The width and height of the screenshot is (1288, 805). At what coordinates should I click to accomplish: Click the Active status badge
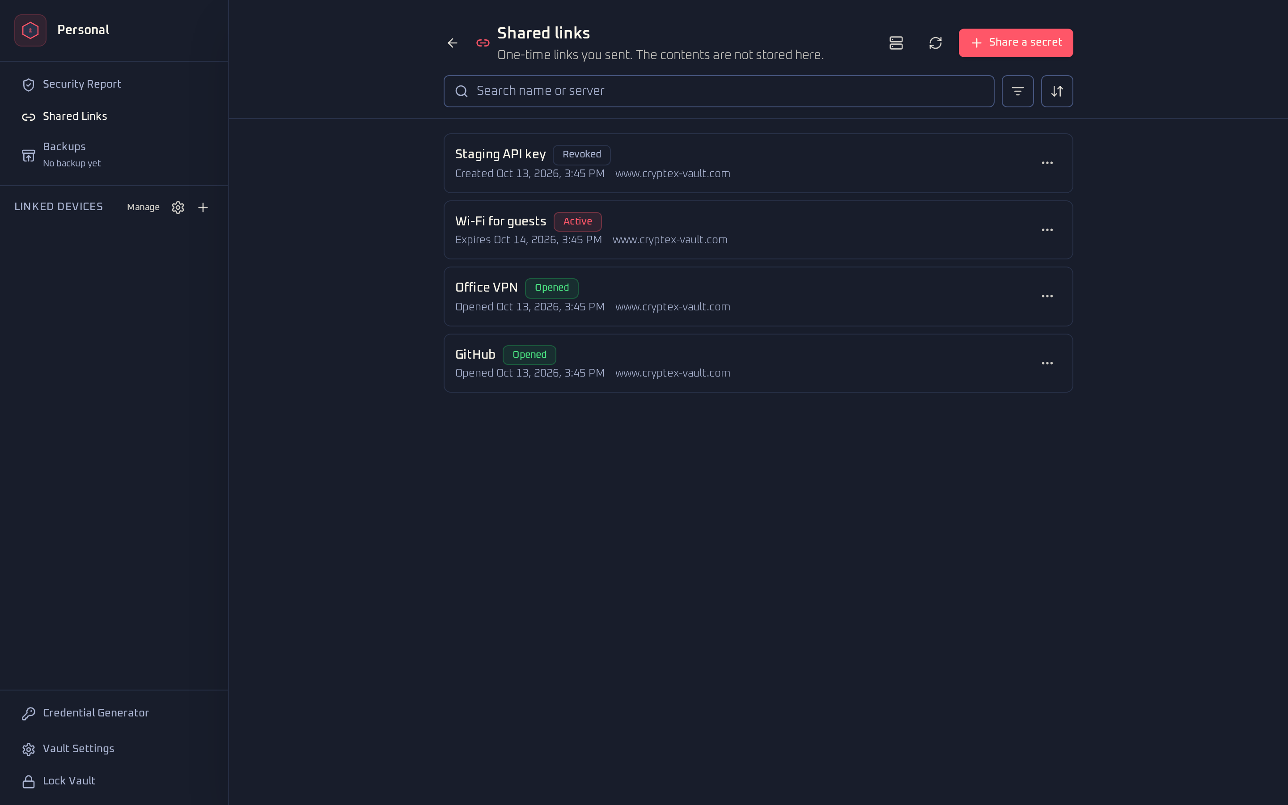tap(577, 221)
